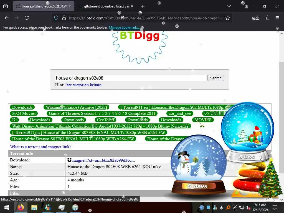Open a new browser tab

(x=143, y=6)
